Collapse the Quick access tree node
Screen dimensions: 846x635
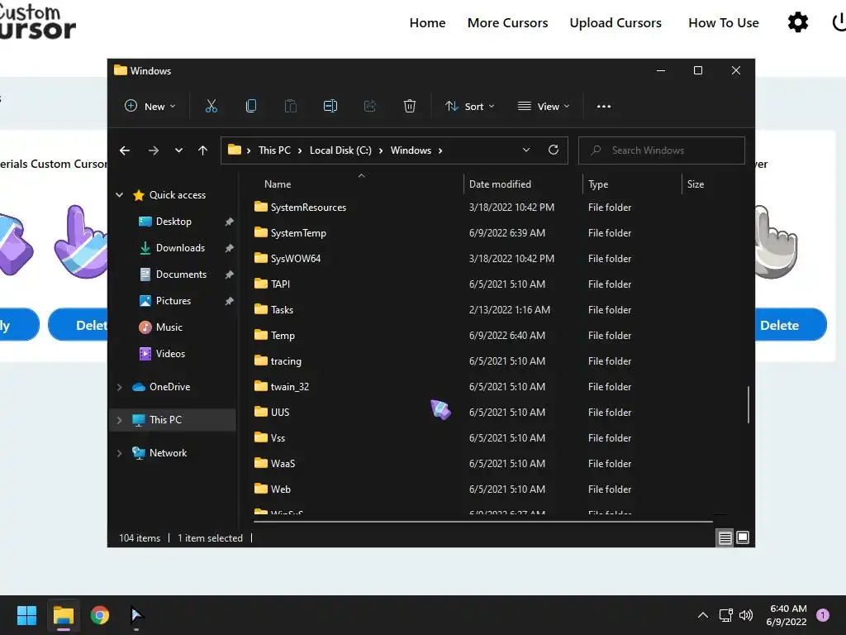point(119,195)
